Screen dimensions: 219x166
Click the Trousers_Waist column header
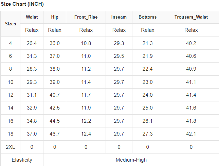coord(191,17)
